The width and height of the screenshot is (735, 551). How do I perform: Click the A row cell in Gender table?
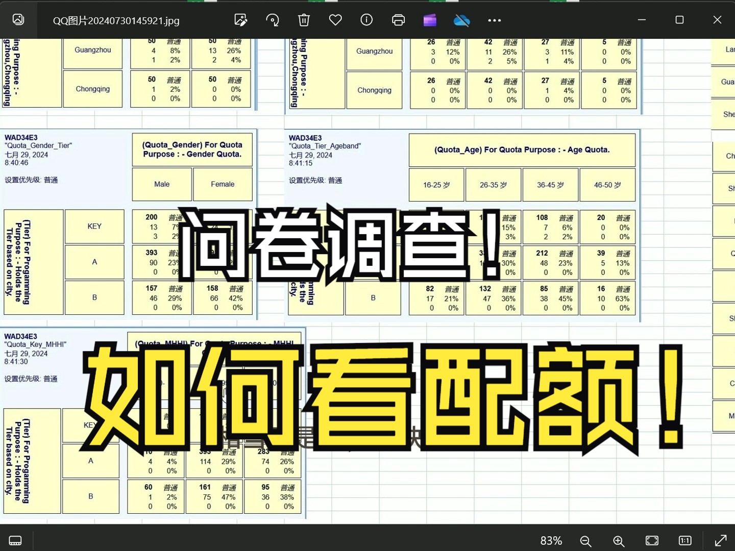pyautogui.click(x=94, y=262)
